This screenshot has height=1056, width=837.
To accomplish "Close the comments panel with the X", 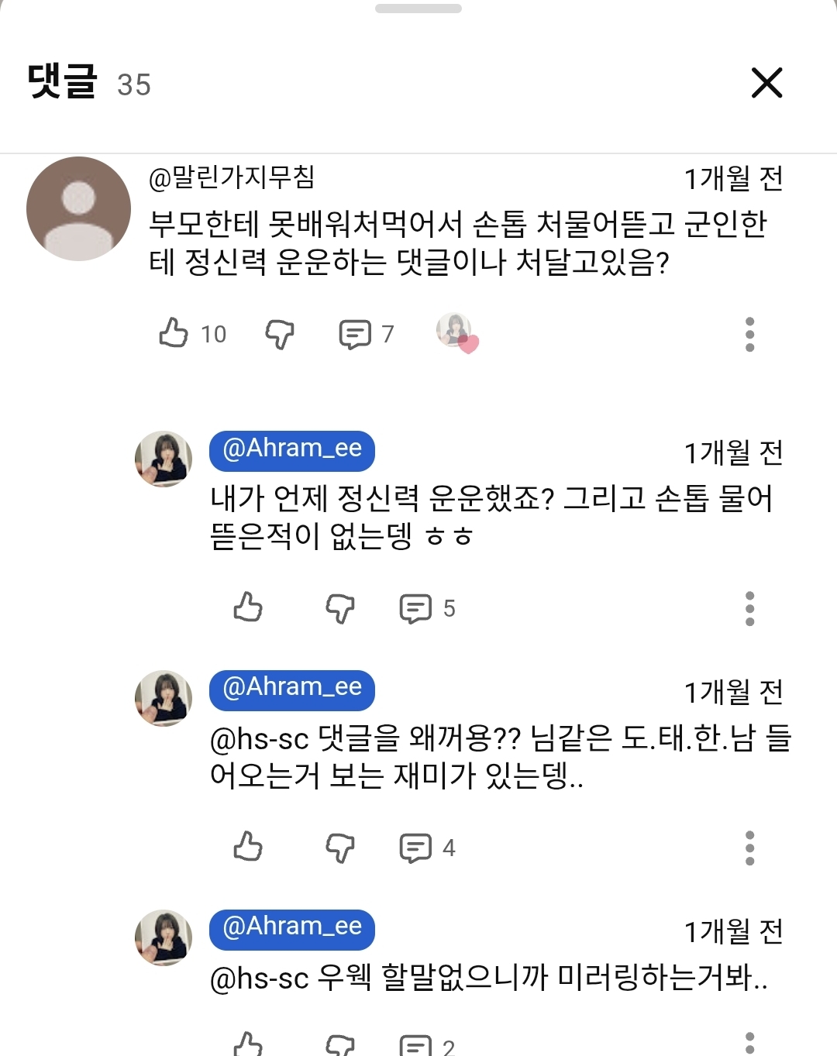I will [766, 83].
